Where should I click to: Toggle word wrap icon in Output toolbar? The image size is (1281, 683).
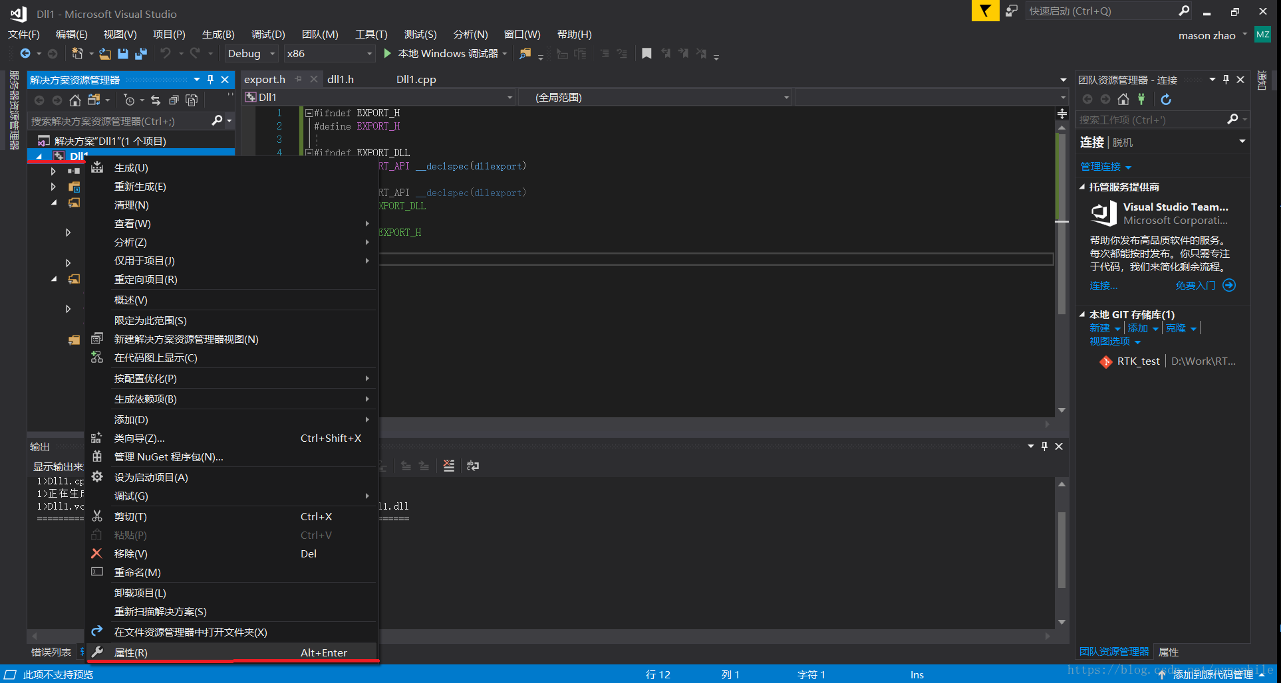(473, 466)
